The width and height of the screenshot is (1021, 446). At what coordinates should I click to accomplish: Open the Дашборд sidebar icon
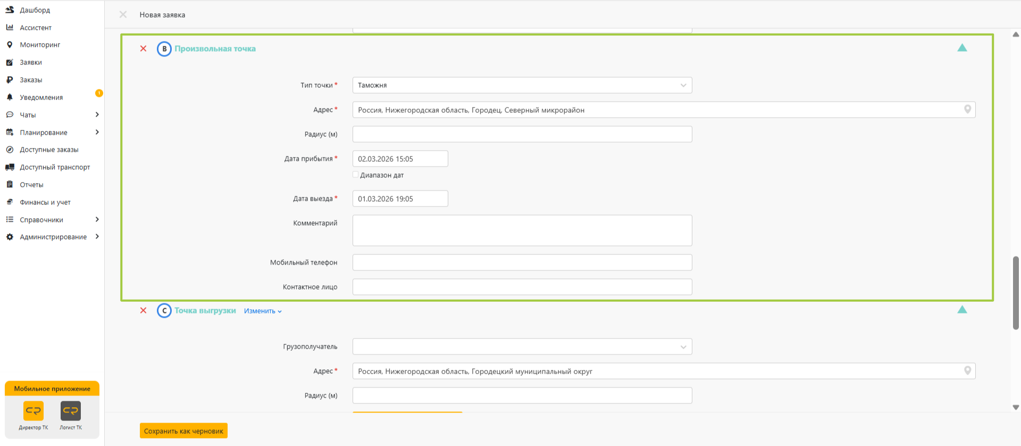click(x=10, y=10)
